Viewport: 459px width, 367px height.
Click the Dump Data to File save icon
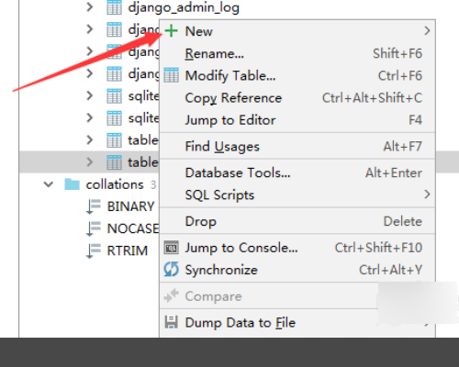point(172,322)
